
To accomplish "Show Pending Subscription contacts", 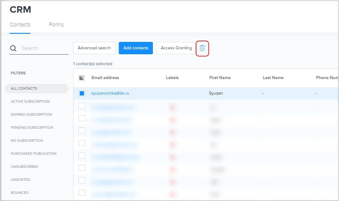I will coord(32,127).
